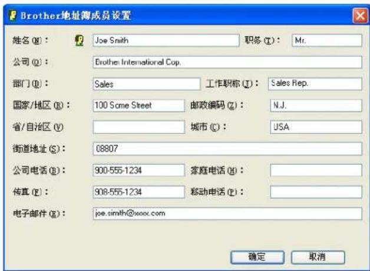Click the 家庭电话(H) label
Viewport: 370px width, 271px height.
217,170
